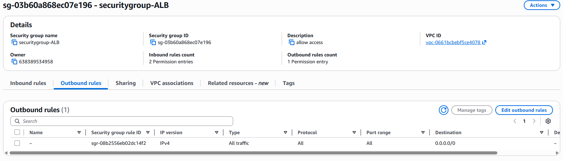Image resolution: width=563 pixels, height=161 pixels.
Task: Copy the owner account ID
Action: (14, 62)
